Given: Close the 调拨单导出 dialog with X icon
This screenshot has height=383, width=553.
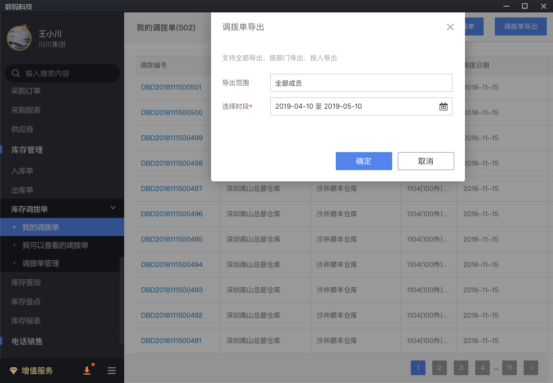Looking at the screenshot, I should coord(450,27).
